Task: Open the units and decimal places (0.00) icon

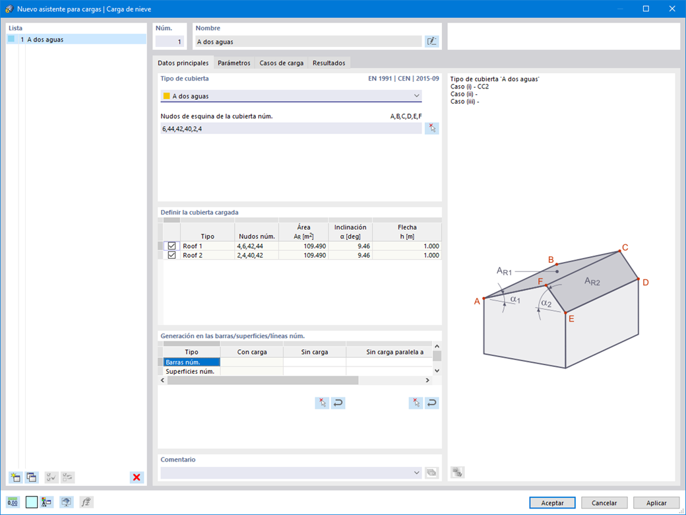Action: [x=13, y=502]
